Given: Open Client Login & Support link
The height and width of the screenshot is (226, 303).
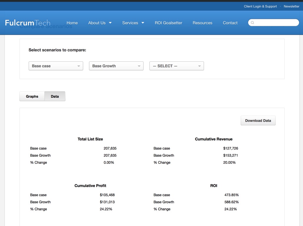Looking at the screenshot, I should [260, 6].
